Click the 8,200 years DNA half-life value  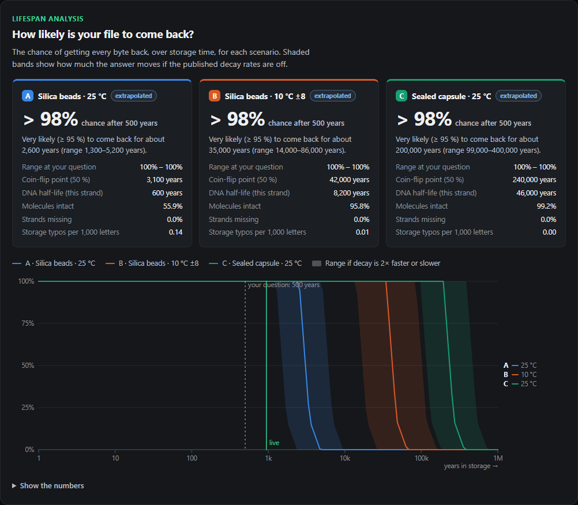tap(351, 193)
